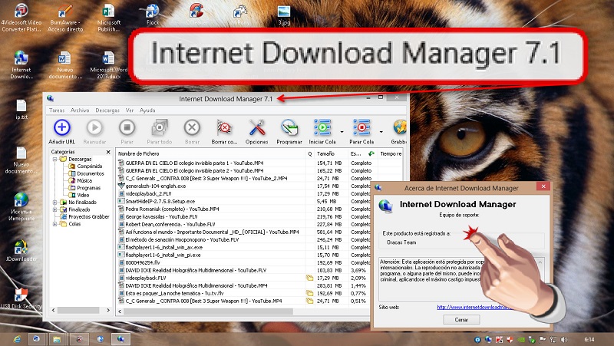Open the Descargas menu

point(107,110)
